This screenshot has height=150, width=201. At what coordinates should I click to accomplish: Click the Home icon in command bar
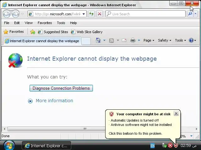(x=98, y=40)
